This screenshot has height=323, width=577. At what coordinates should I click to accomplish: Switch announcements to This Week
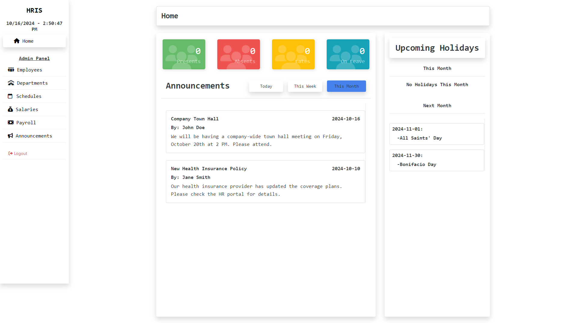point(305,86)
